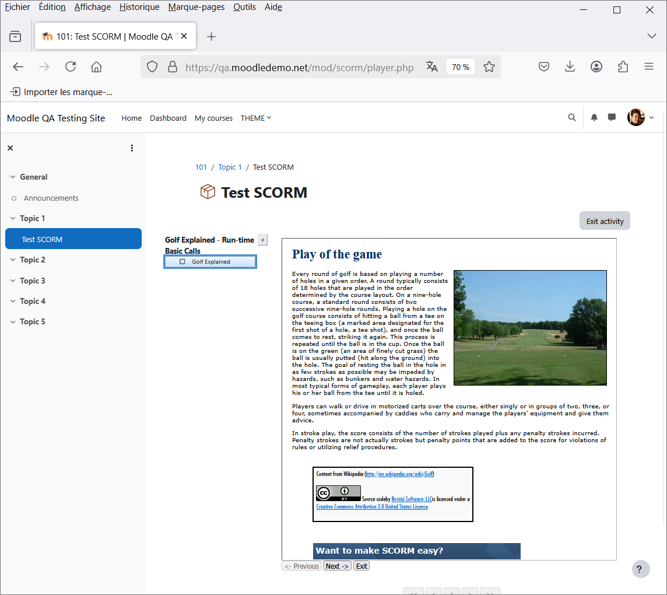Click the SCORM package activity icon
The height and width of the screenshot is (595, 667).
tap(208, 191)
